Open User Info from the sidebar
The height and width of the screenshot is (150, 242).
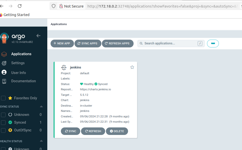pyautogui.click(x=19, y=72)
